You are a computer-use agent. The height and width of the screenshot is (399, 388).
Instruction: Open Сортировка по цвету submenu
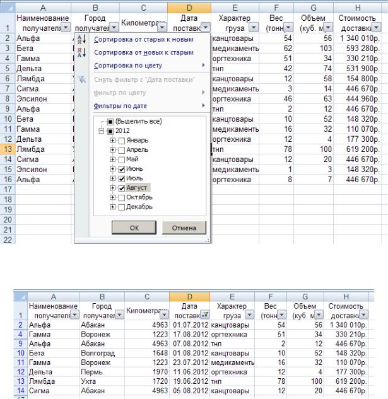[149, 66]
